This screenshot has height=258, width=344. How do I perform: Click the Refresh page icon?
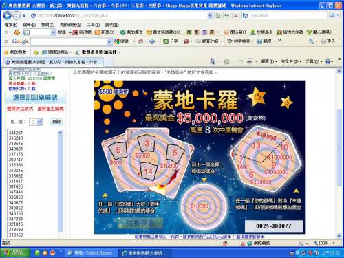(x=226, y=16)
